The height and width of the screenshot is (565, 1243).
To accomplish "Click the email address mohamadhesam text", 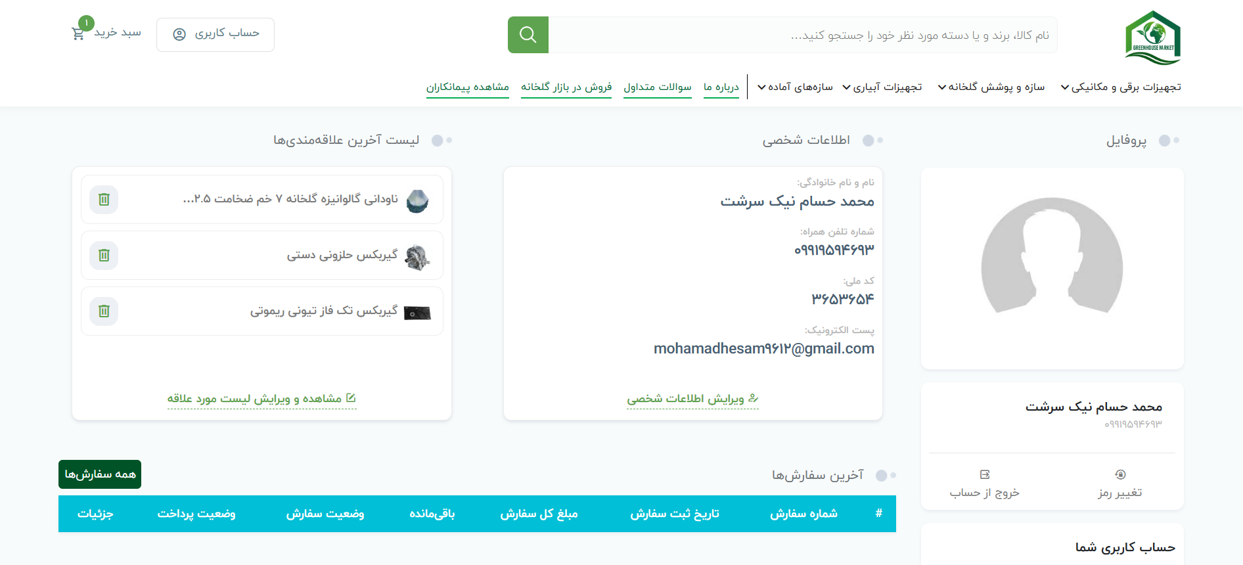I will coord(764,348).
